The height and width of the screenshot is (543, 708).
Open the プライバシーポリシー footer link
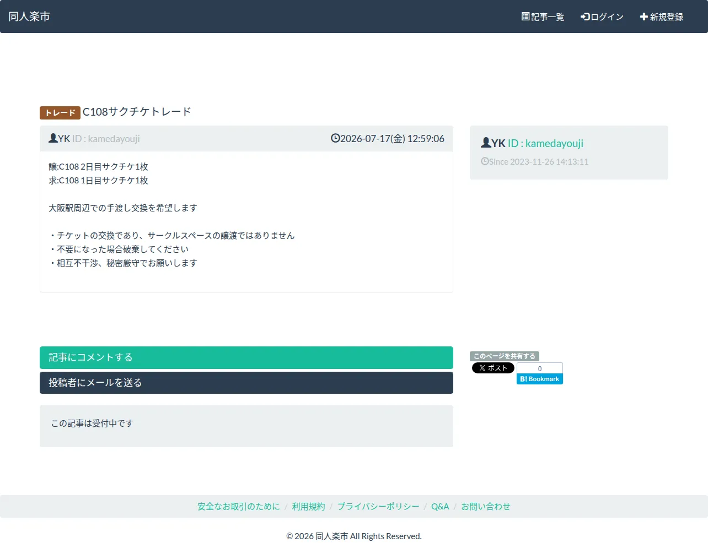[378, 507]
